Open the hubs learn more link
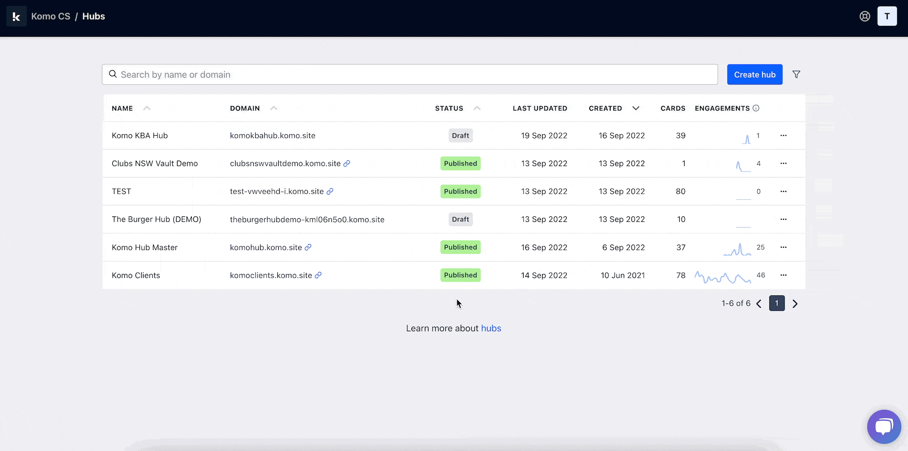The width and height of the screenshot is (908, 451). (491, 328)
